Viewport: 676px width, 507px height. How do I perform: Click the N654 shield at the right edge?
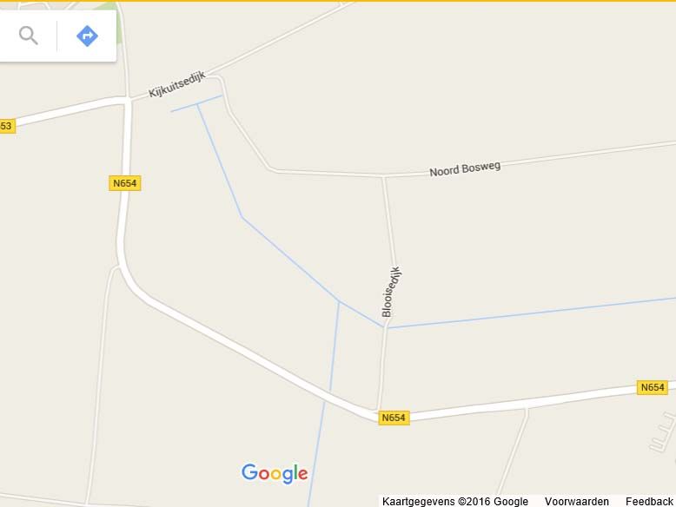click(x=653, y=387)
